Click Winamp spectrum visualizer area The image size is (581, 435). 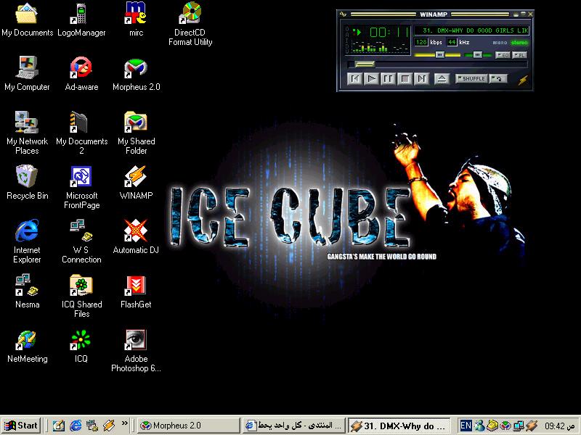pyautogui.click(x=379, y=47)
